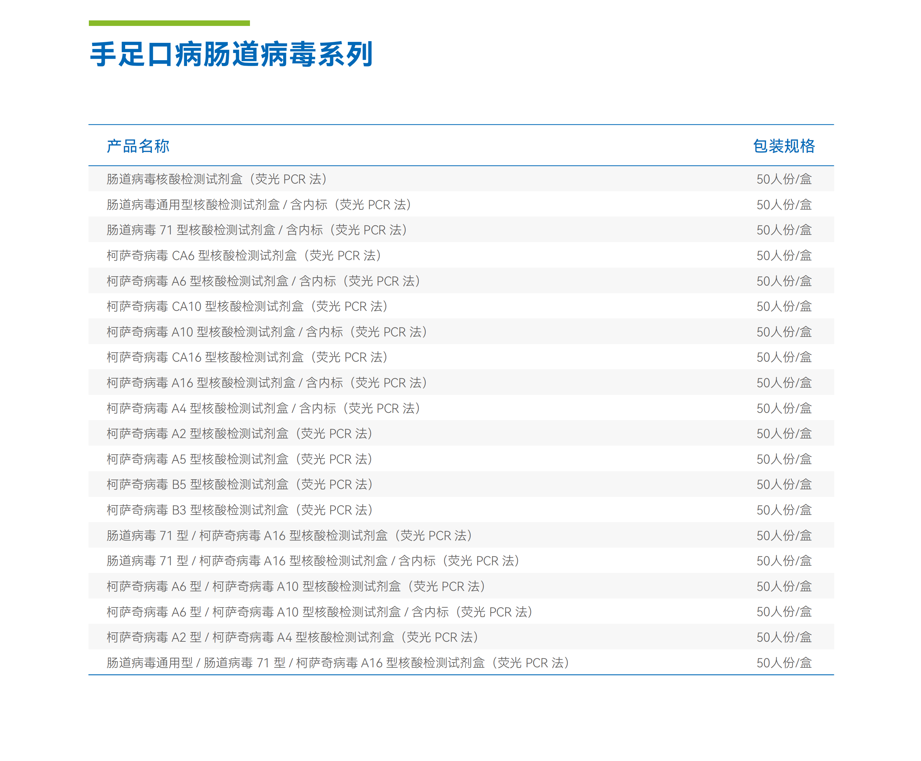Viewport: 921px width, 761px height.
Task: Click 50人份/盒 in 柯萨奇病毒 B3 型 row
Action: pyautogui.click(x=784, y=509)
